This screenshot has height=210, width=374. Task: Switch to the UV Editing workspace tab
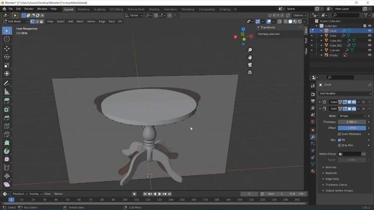[x=116, y=9]
